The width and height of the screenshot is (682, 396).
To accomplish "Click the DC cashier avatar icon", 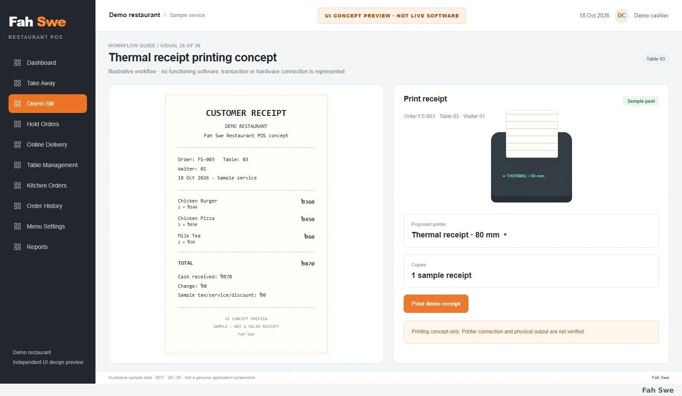I will click(622, 15).
